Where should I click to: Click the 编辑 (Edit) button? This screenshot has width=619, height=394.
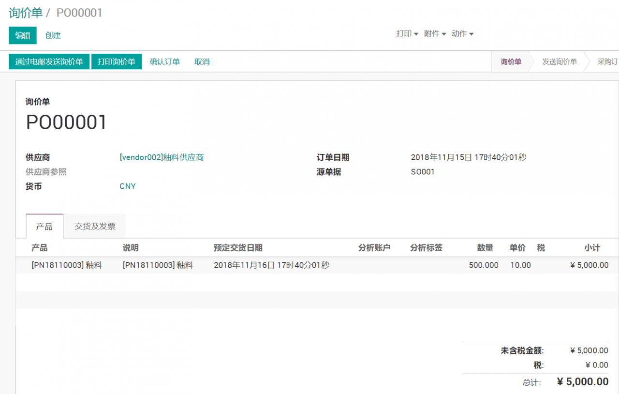(x=22, y=35)
